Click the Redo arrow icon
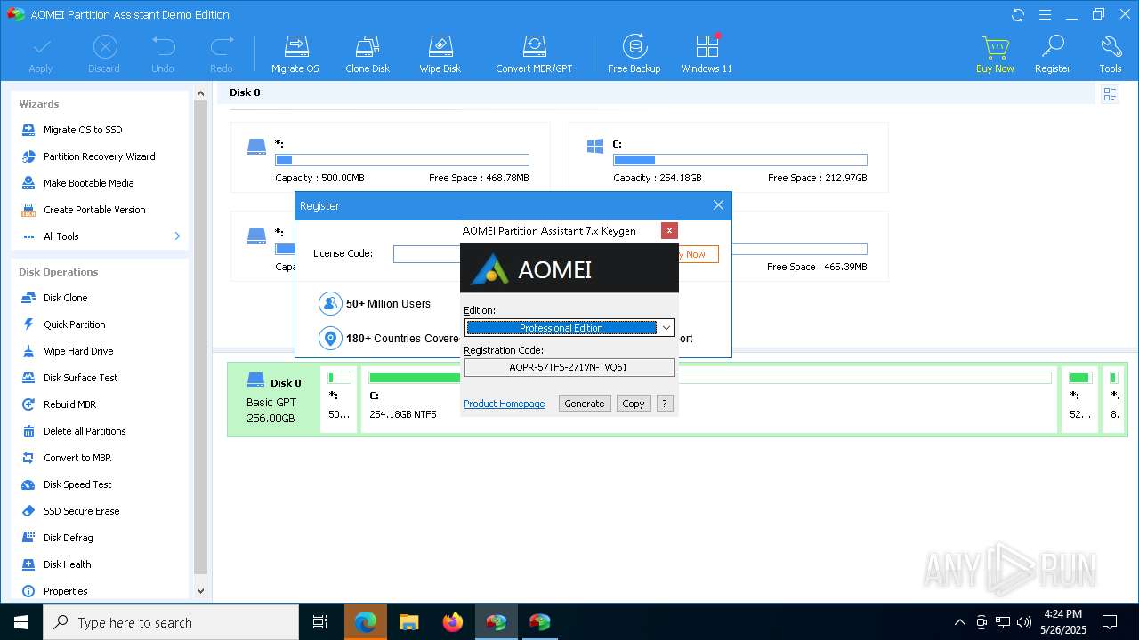 (x=222, y=54)
